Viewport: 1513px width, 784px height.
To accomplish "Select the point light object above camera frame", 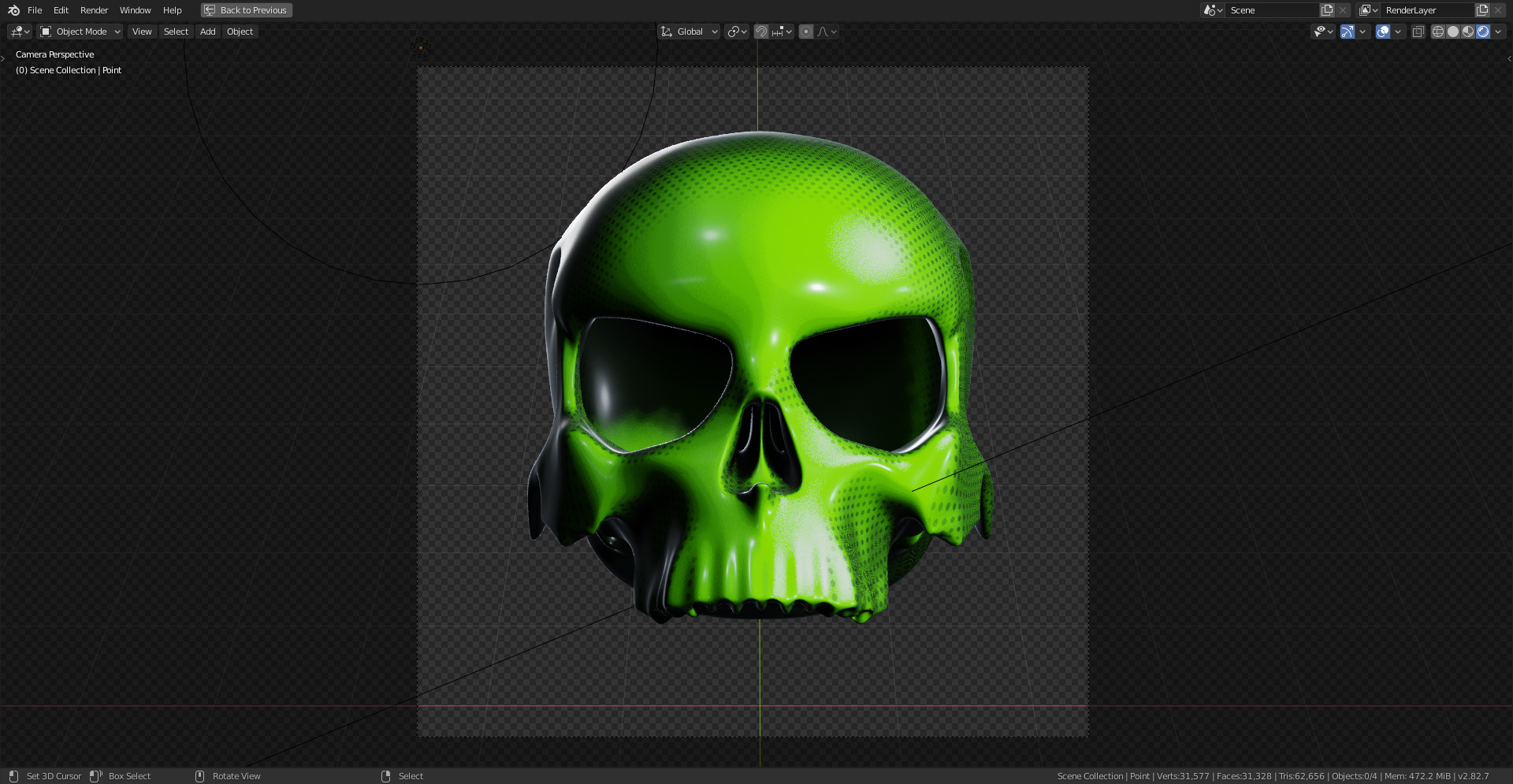I will pos(421,48).
